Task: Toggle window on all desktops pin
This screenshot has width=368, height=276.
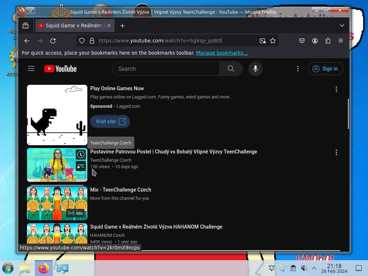Action: point(31,10)
